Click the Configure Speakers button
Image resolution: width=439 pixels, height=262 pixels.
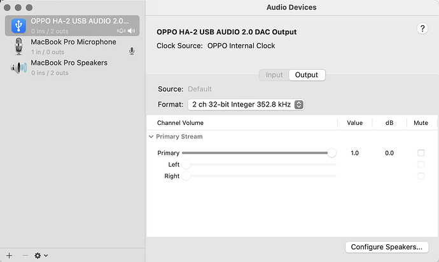[387, 247]
